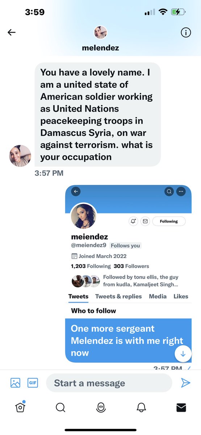
Task: Select the Tweets tab in the screenshot
Action: 78,296
